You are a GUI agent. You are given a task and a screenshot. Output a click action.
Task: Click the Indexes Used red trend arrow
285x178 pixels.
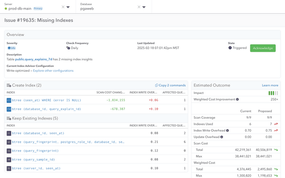tap(276, 124)
